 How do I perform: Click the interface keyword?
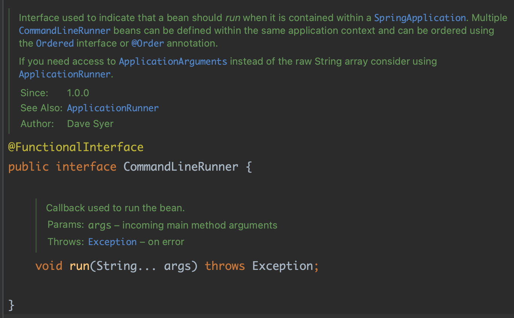[86, 167]
